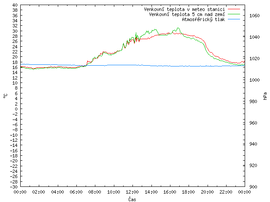The width and height of the screenshot is (270, 202).
Task: Click the 'Čas' x-axis title
Action: 132,199
